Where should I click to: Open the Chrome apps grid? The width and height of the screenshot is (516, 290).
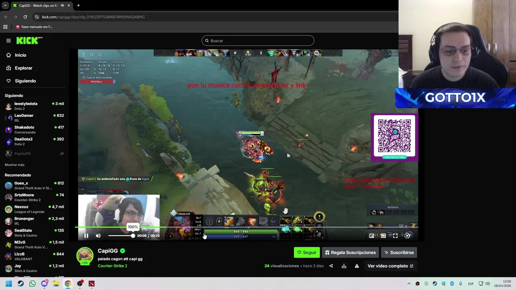(5, 27)
